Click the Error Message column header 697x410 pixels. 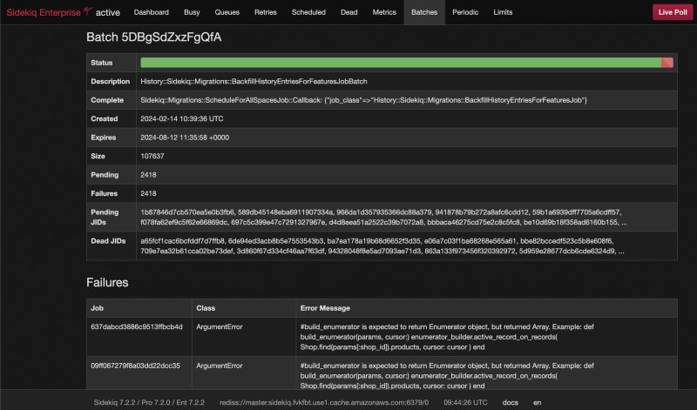325,308
